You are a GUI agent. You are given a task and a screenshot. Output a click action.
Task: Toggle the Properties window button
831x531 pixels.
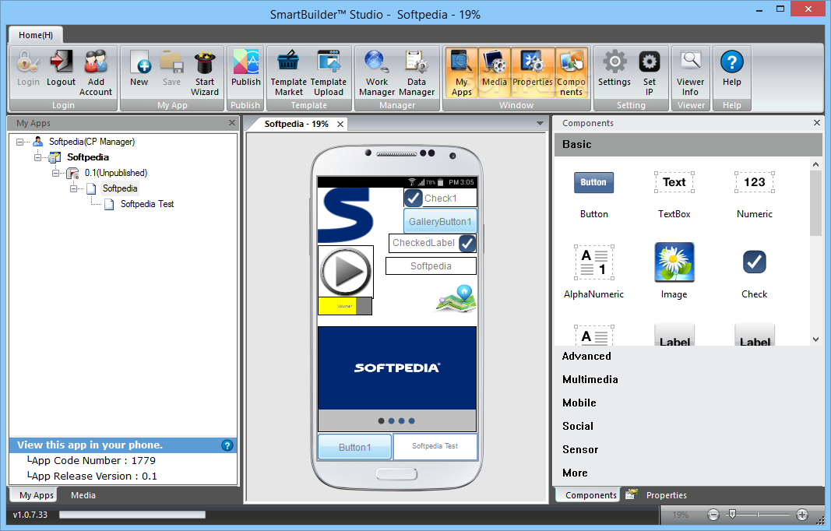coord(533,72)
